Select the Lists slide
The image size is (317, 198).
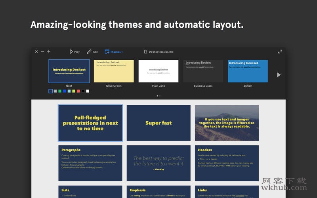click(90, 192)
